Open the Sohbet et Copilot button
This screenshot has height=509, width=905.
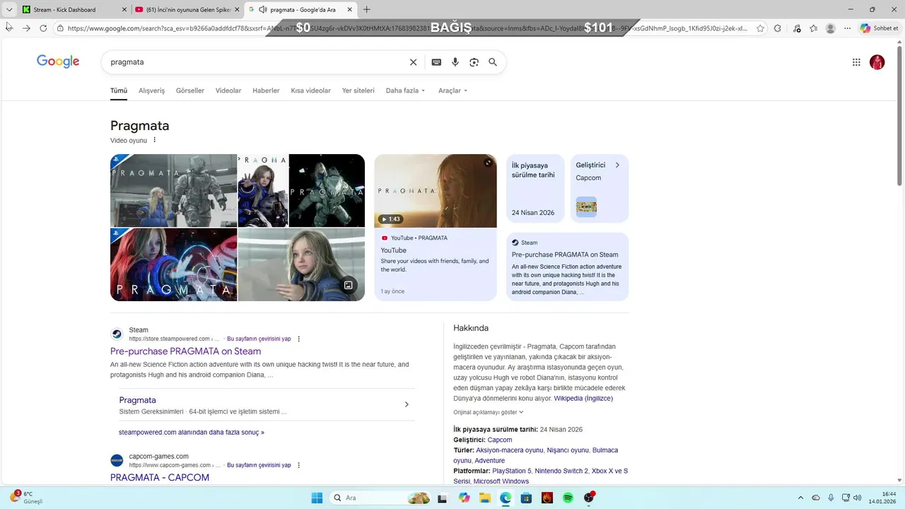[x=880, y=28]
